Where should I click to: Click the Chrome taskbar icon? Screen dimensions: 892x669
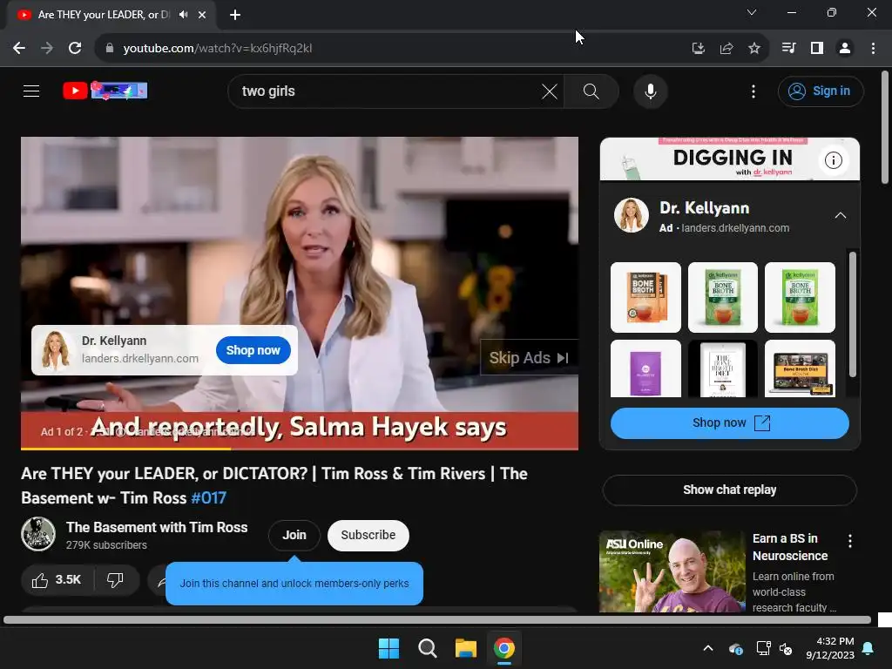(504, 648)
